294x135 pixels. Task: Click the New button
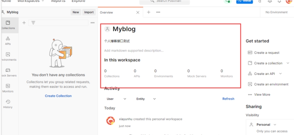coord(76,12)
